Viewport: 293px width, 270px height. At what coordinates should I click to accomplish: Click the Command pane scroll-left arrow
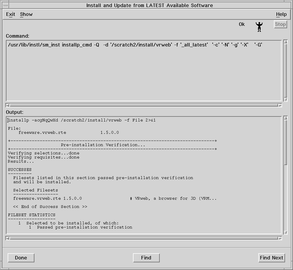tap(8, 105)
